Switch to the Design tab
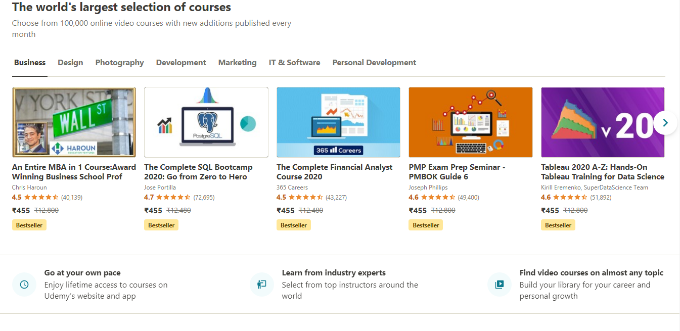This screenshot has height=331, width=680. (x=70, y=63)
